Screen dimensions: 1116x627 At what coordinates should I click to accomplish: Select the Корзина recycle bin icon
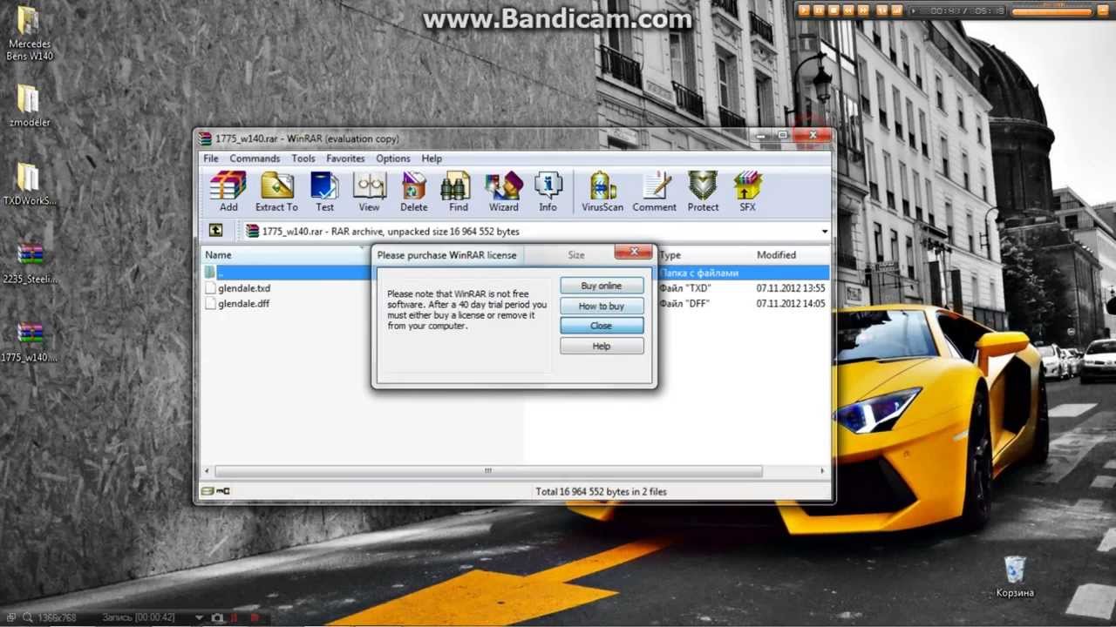[1015, 576]
